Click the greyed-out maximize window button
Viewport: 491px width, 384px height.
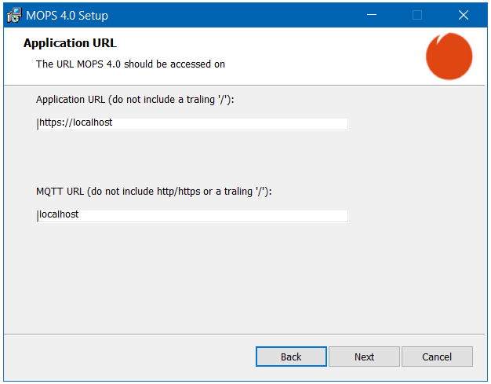click(417, 15)
